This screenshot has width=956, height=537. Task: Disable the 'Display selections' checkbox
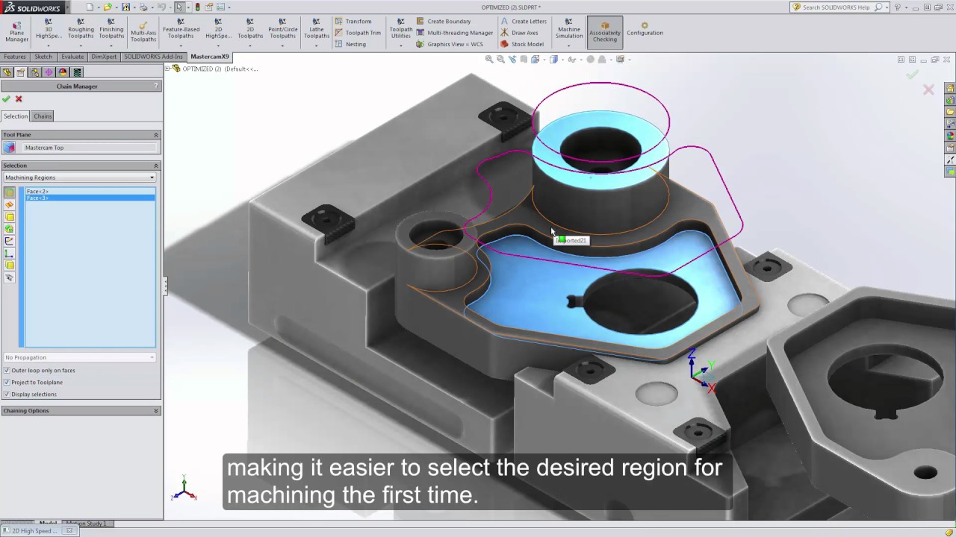[7, 395]
